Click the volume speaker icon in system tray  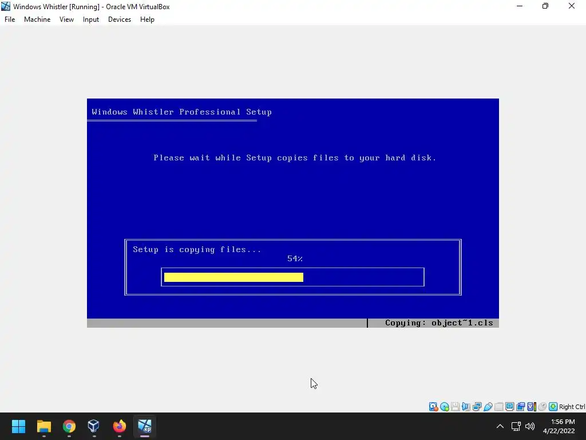tap(529, 426)
